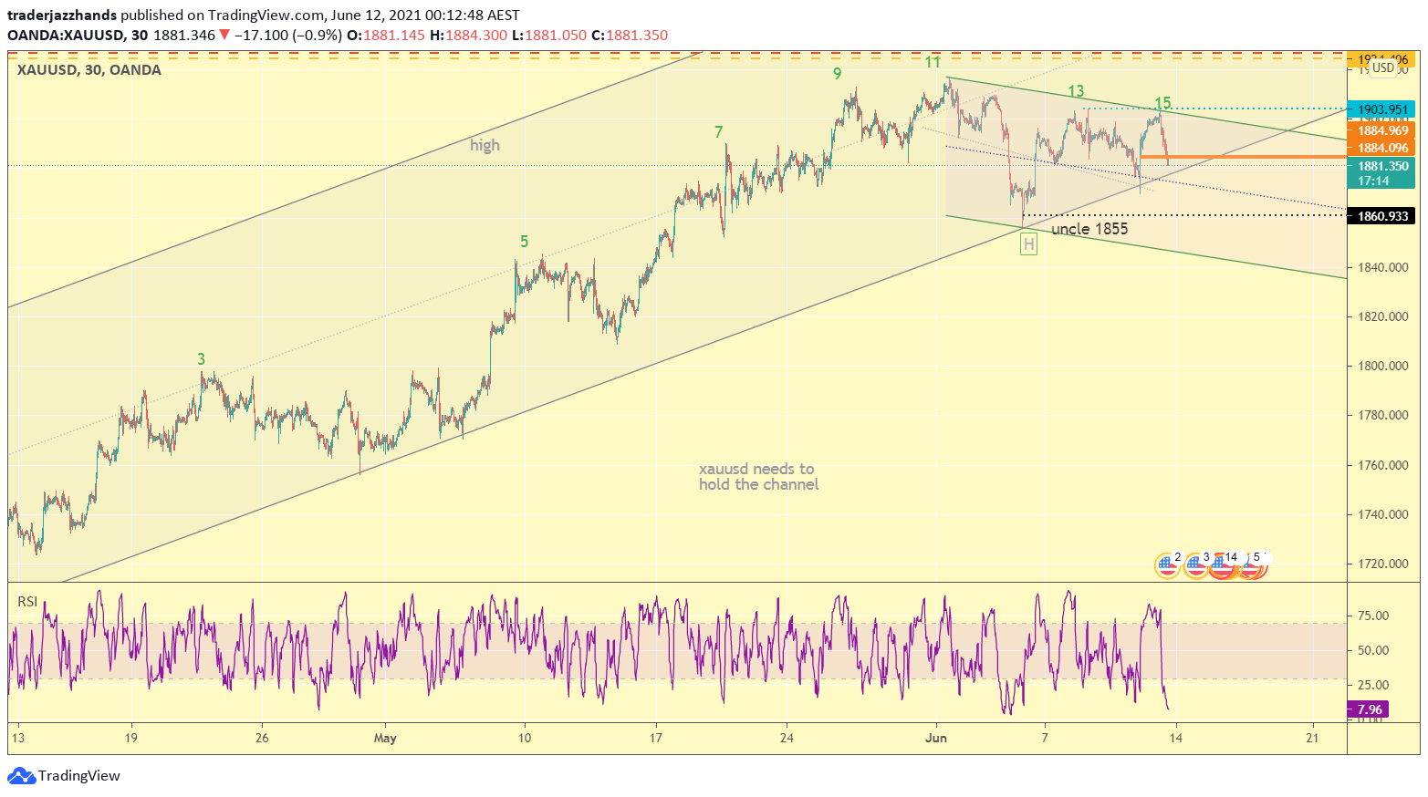
Task: Click the −17.100 (−0.9%) change value
Action: (x=288, y=36)
